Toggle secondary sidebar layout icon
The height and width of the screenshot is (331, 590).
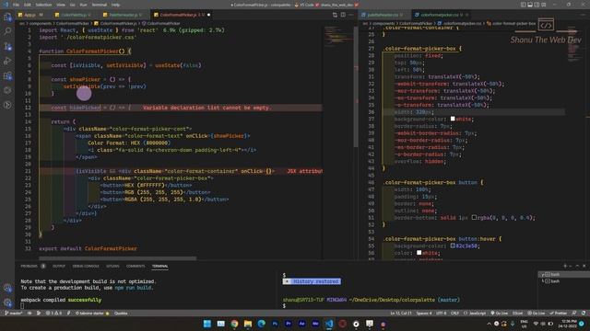[x=537, y=5]
